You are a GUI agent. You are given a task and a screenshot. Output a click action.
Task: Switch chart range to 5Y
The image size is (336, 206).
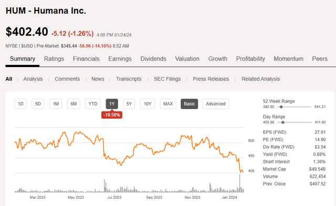click(129, 104)
